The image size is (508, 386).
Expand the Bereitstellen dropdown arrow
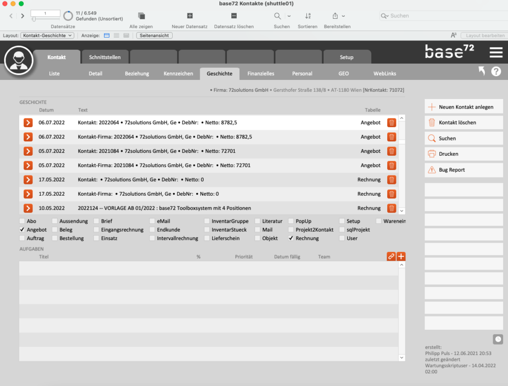click(343, 16)
